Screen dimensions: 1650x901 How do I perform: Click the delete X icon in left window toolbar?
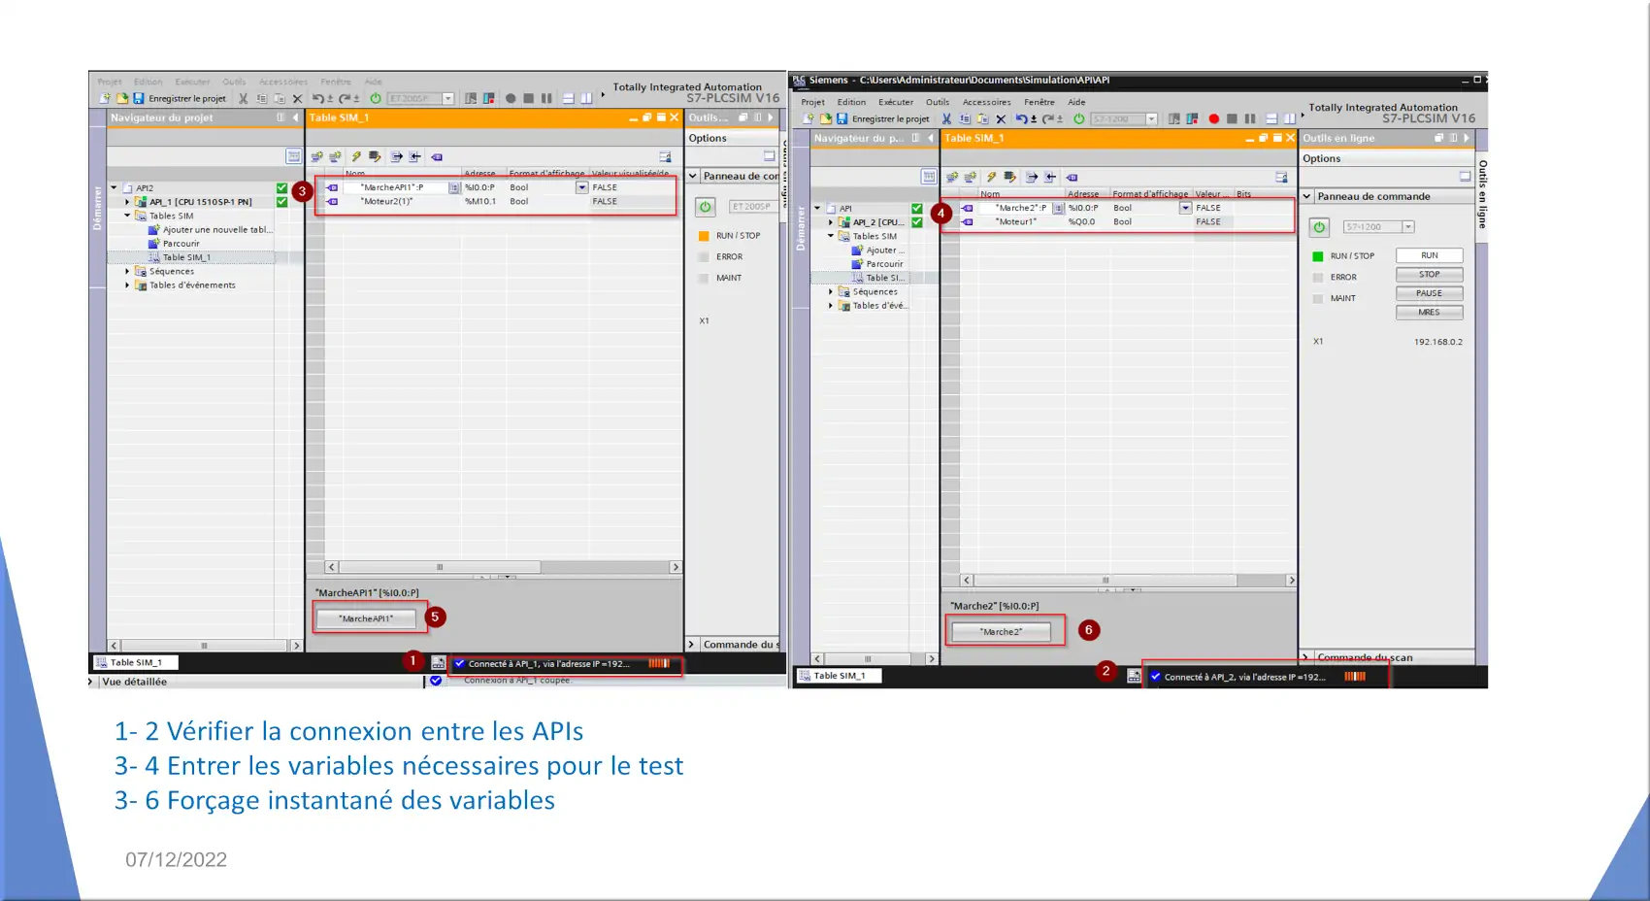click(297, 98)
